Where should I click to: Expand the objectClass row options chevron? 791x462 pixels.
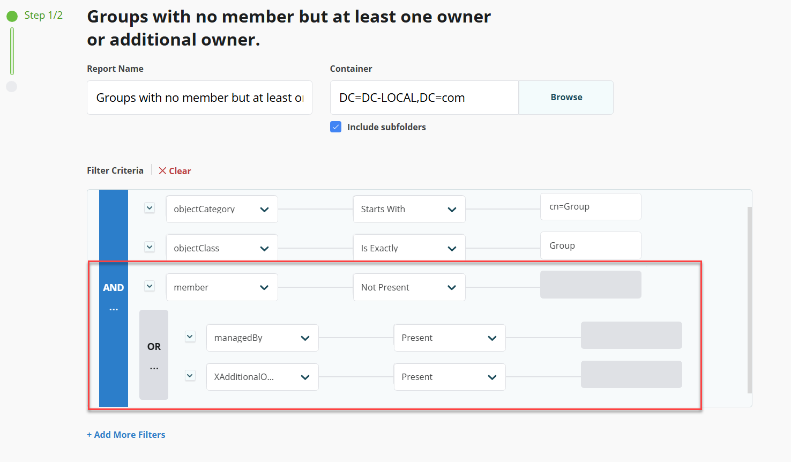150,247
